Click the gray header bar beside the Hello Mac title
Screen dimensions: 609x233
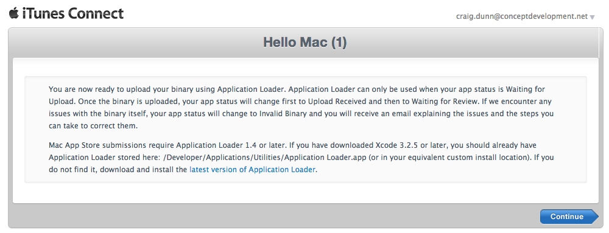[136, 42]
